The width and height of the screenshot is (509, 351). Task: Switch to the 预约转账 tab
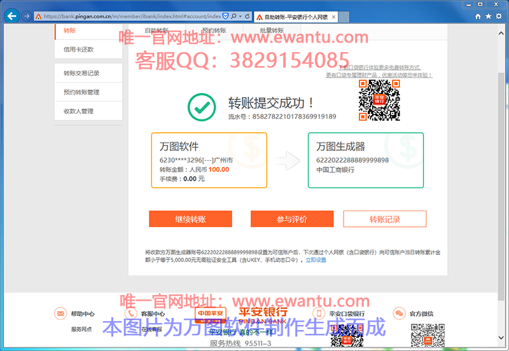214,31
